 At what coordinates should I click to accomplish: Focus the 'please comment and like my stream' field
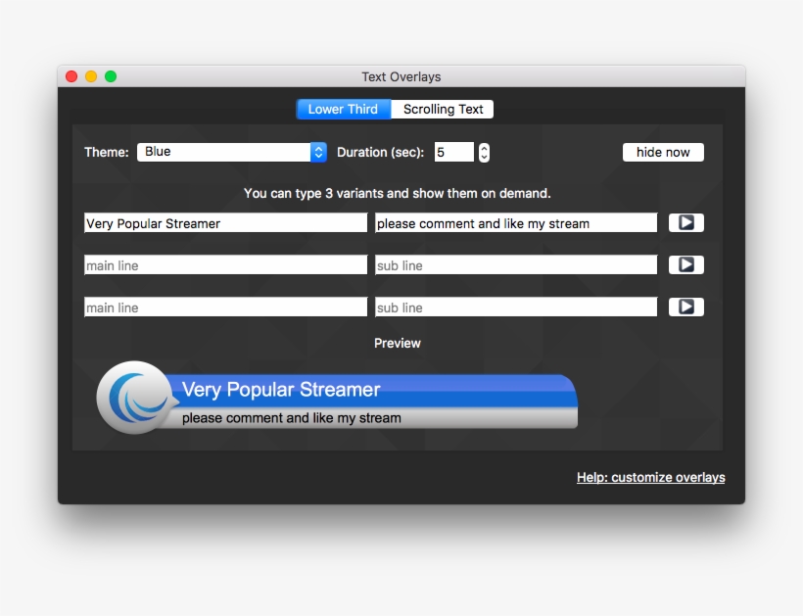coord(515,223)
